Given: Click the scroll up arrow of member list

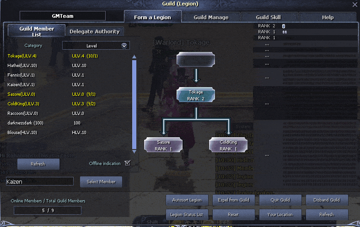Looking at the screenshot, I should 134,57.
